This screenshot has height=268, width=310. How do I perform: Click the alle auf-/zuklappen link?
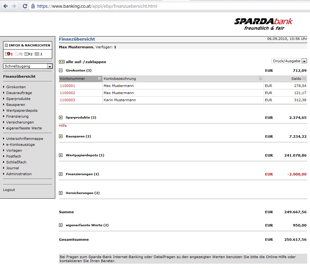[x=86, y=62]
